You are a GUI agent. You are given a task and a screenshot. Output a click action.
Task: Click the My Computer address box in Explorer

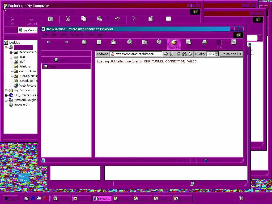[x=28, y=30]
